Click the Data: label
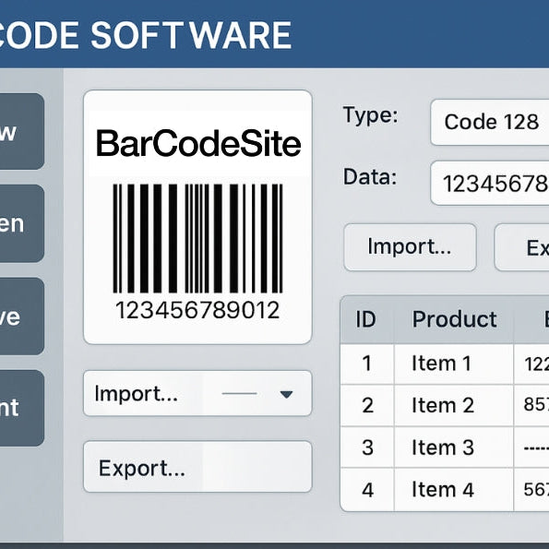Screen dimensions: 549x549 pos(370,177)
